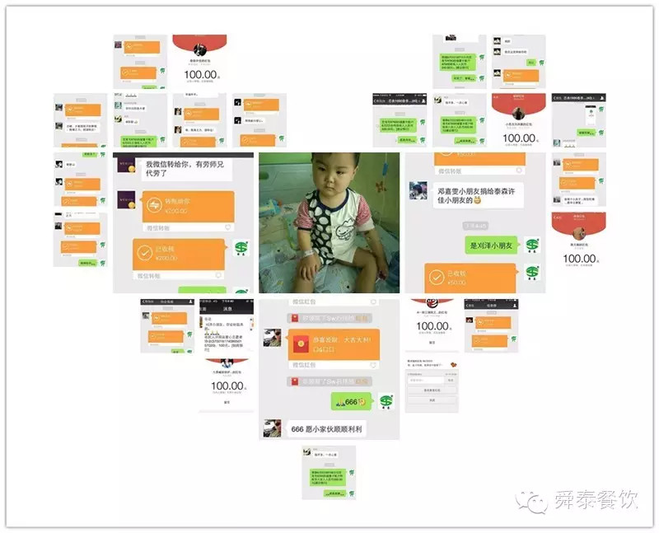Click the WeChat logo watermark beside 舜泰餐饮
The width and height of the screenshot is (659, 533).
click(x=531, y=502)
